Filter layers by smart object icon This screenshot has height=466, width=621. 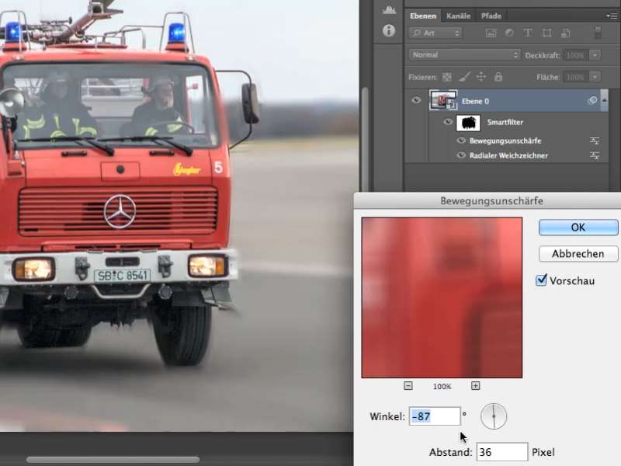tap(566, 33)
